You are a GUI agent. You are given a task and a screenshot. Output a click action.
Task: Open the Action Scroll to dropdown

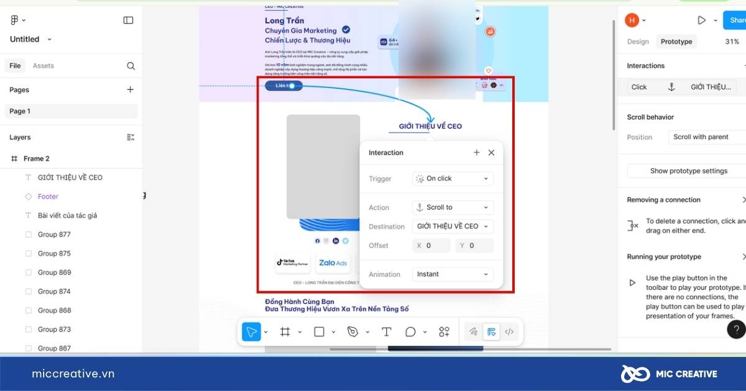[453, 207]
